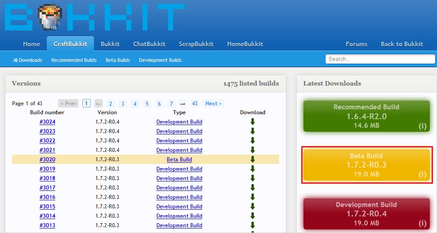
Task: Open build #3022 link
Action: 47,141
